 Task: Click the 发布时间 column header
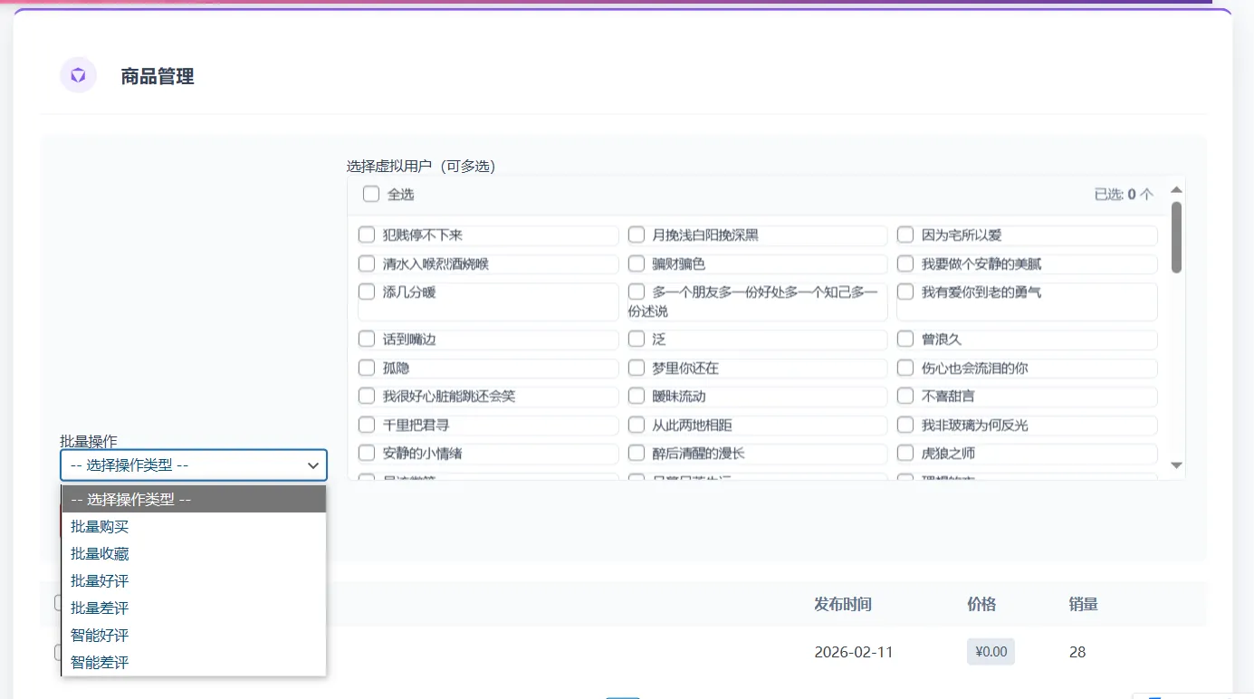tap(842, 604)
